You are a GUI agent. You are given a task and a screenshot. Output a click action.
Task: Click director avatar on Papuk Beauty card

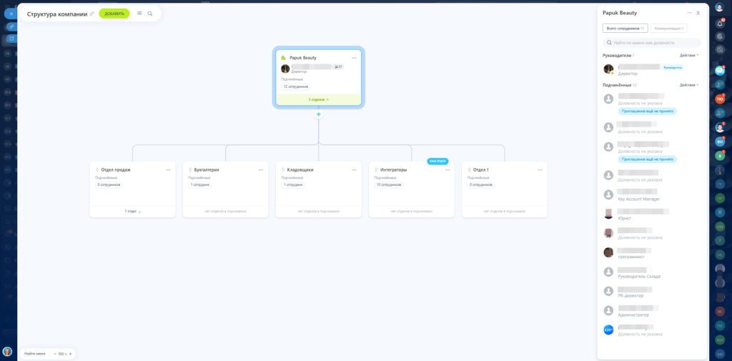[x=285, y=69]
